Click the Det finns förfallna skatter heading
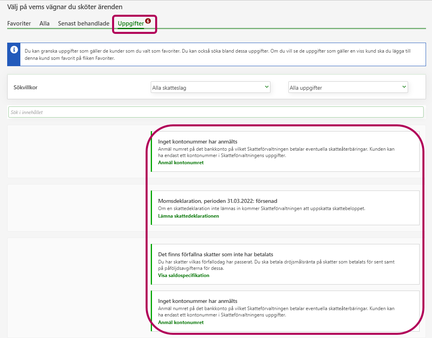This screenshot has height=338, width=432. 215,254
